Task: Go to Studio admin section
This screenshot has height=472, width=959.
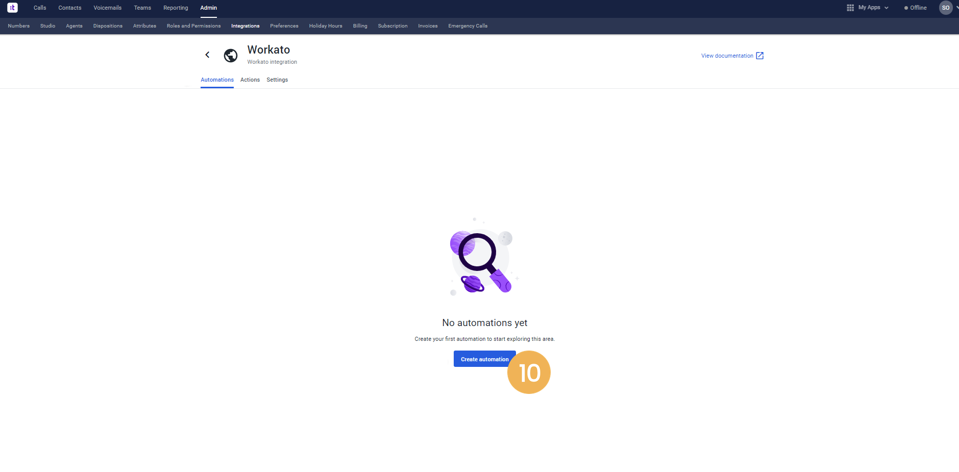Action: click(48, 26)
